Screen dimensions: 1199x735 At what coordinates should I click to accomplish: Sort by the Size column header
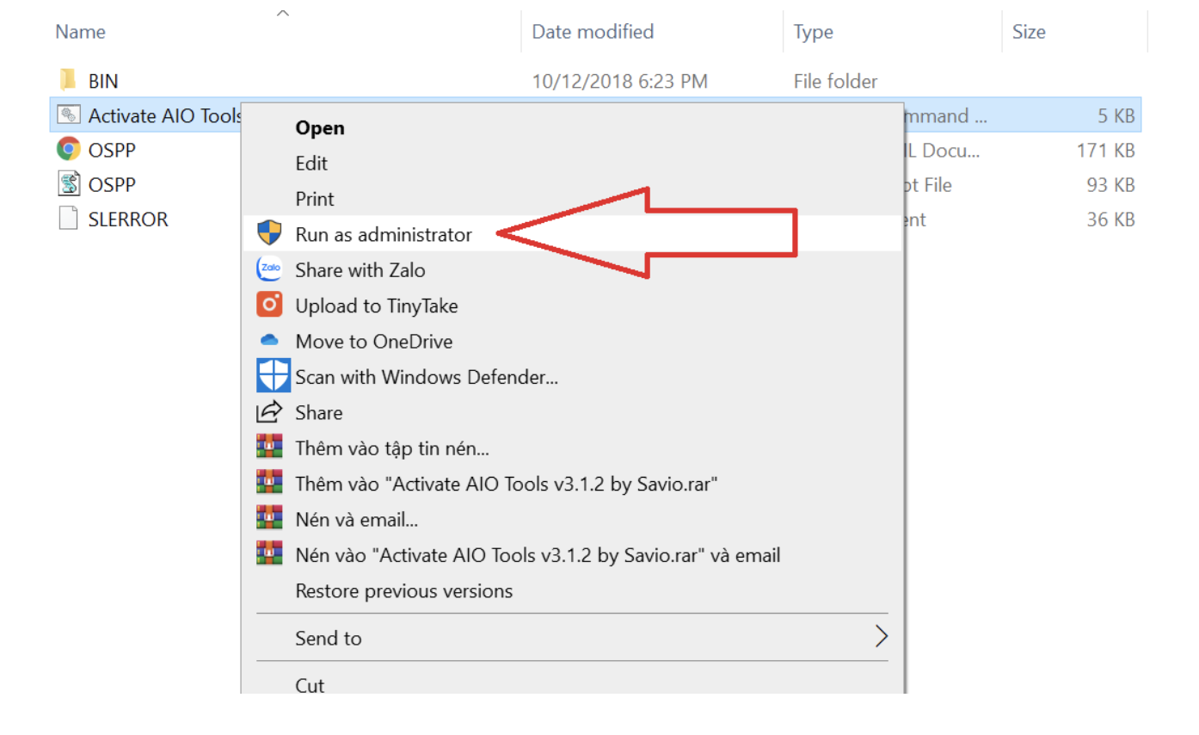point(1029,32)
